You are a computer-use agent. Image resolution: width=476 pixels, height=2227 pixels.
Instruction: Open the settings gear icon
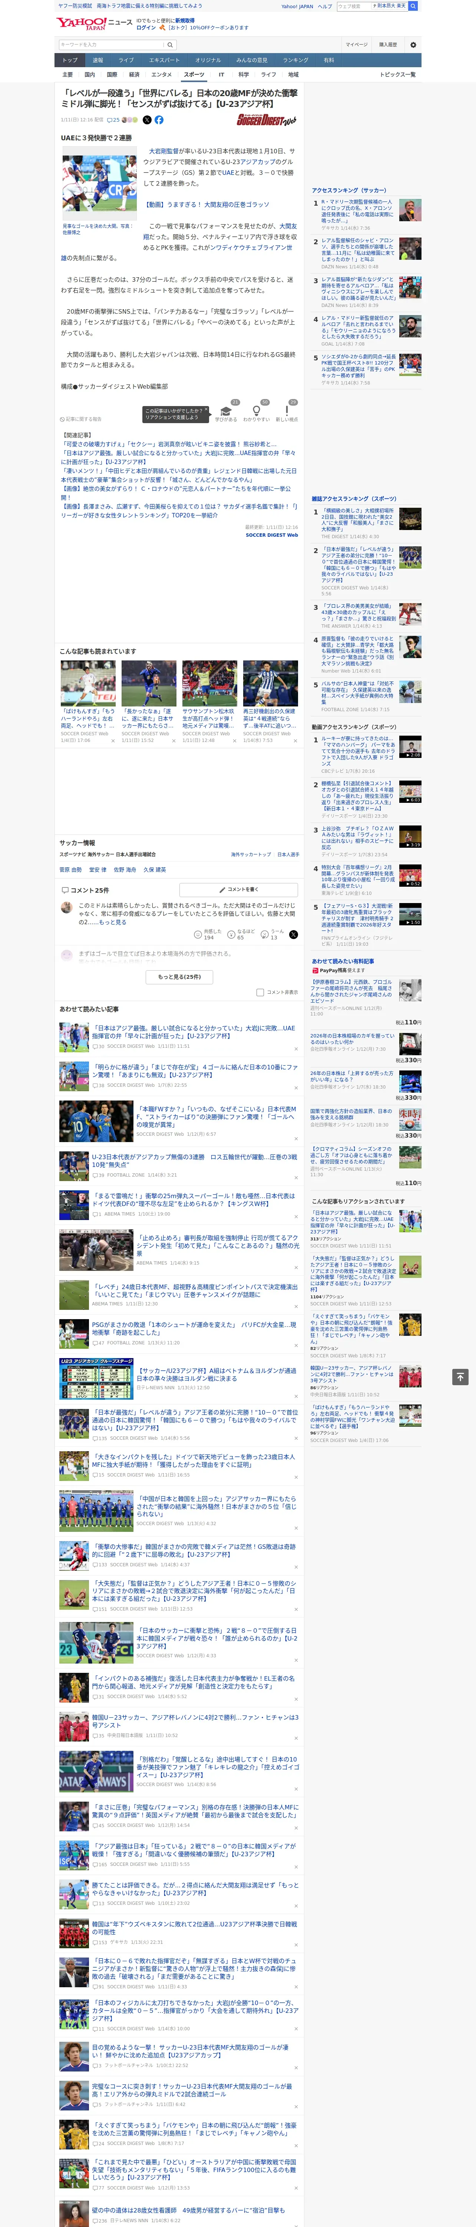coord(413,45)
